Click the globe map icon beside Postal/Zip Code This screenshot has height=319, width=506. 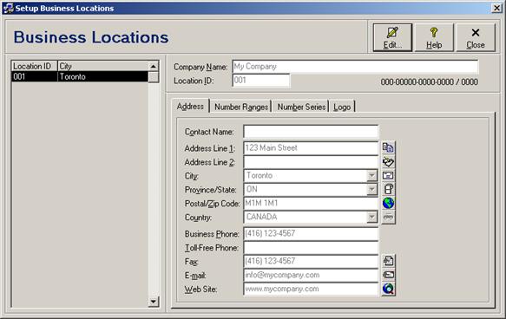pos(388,203)
